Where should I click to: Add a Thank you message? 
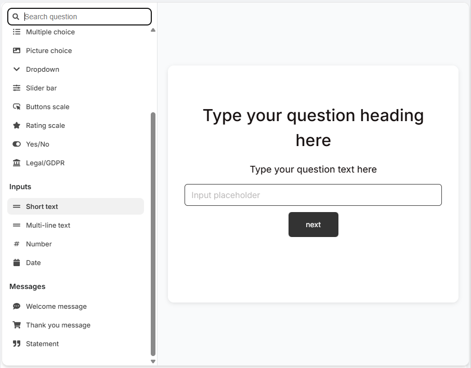[58, 325]
